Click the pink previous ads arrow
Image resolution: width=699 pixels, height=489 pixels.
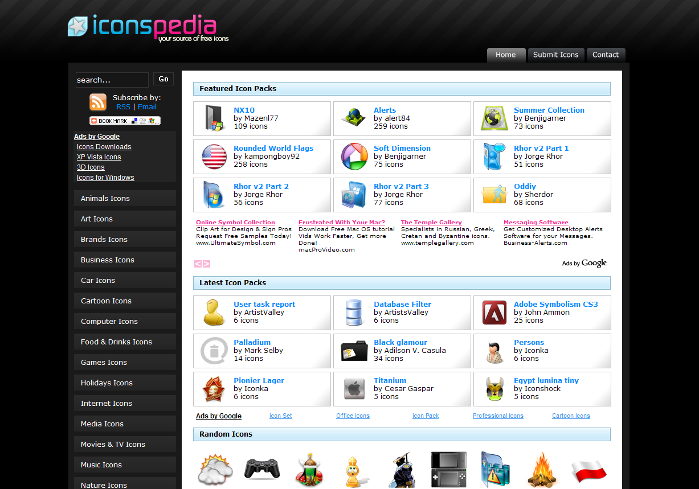pos(198,264)
